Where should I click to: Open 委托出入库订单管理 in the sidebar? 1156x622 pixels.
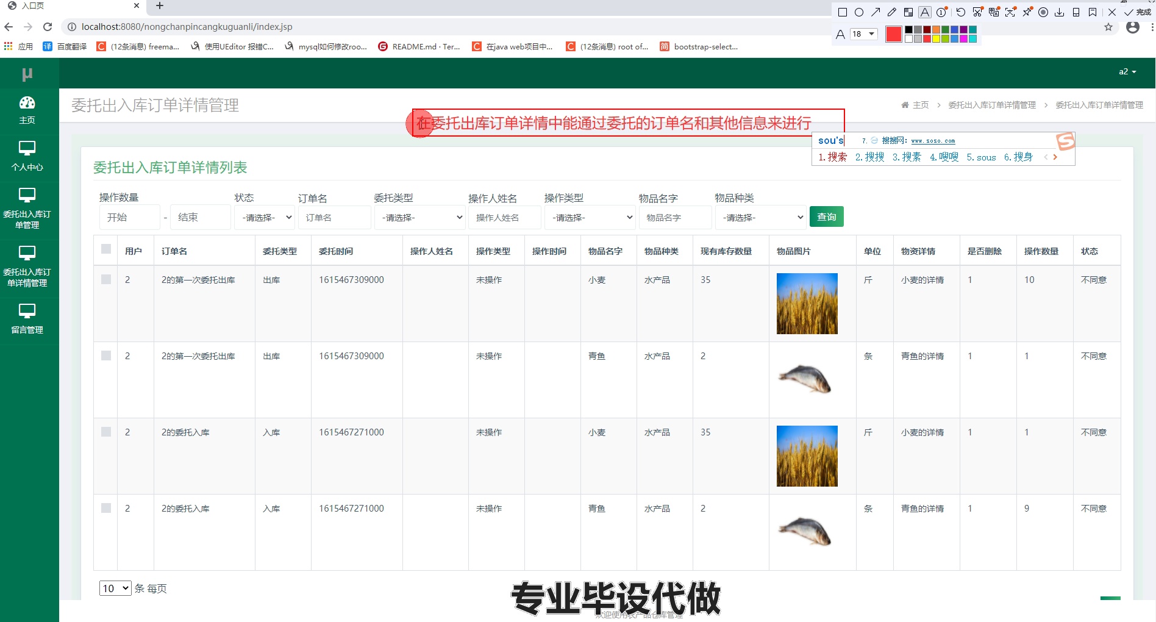(x=27, y=209)
